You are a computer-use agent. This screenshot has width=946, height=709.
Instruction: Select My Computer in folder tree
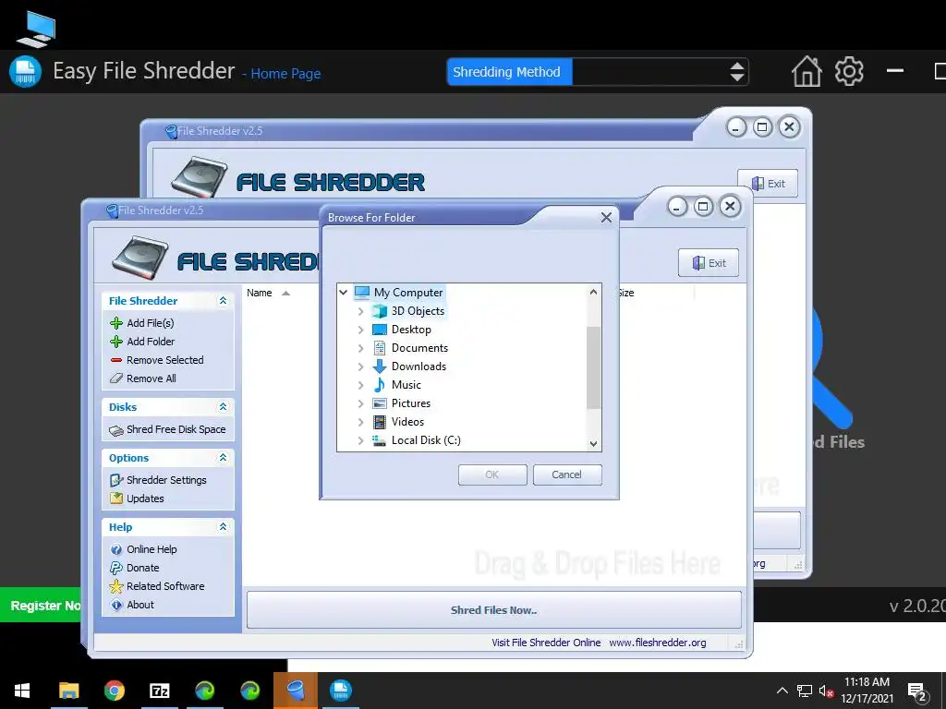click(x=407, y=293)
